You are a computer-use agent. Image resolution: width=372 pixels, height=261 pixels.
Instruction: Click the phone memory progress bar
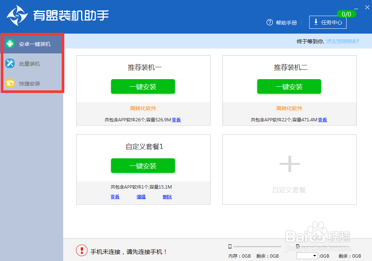click(x=258, y=246)
